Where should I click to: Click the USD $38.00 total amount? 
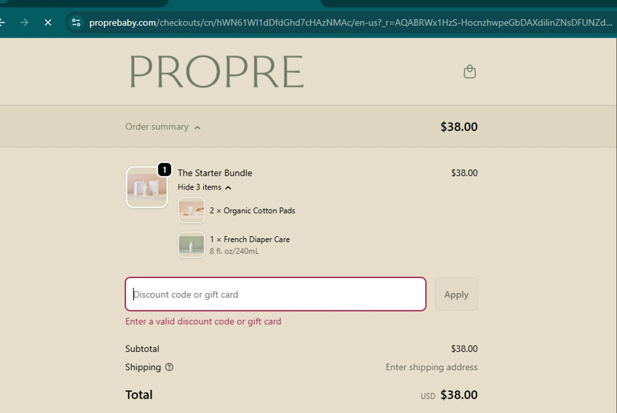click(x=449, y=395)
